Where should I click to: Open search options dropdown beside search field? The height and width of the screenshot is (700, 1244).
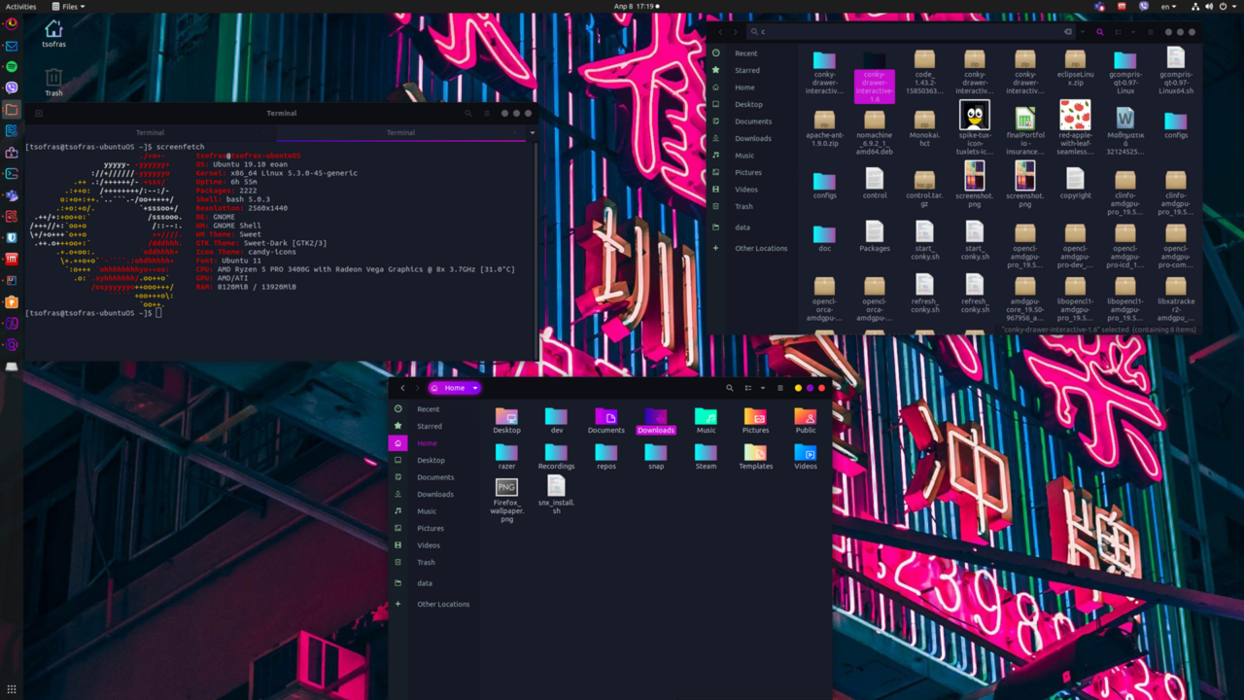1083,32
